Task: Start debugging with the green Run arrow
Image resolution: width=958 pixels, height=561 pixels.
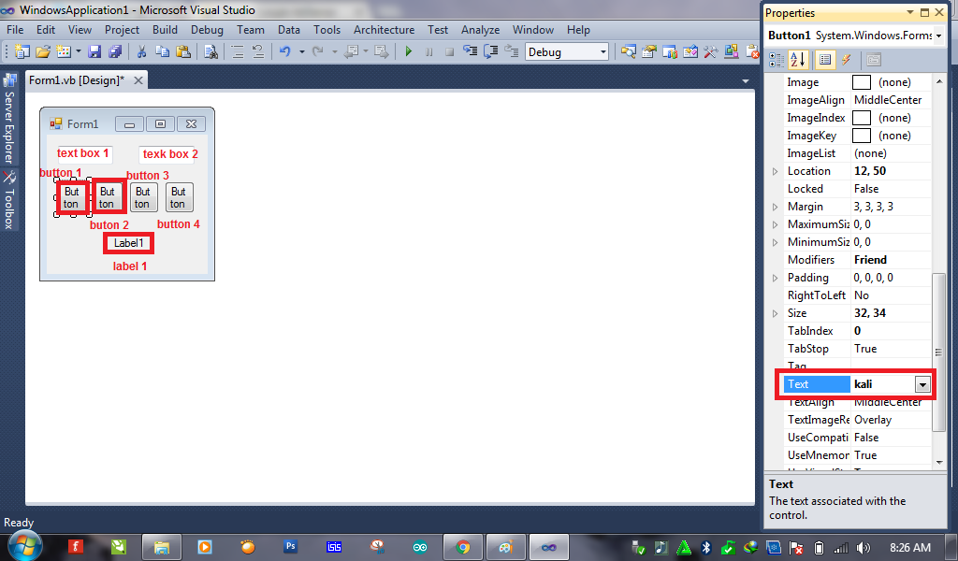Action: (x=409, y=53)
